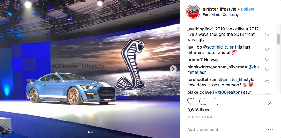The width and height of the screenshot is (281, 138).
Task: Open more options three-dot menu
Action: click(x=270, y=130)
